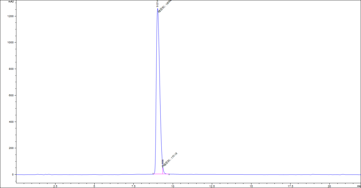Click the 10 tick on time axis
The image size is (361, 188).
click(x=173, y=186)
